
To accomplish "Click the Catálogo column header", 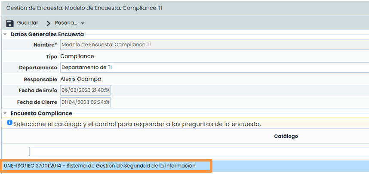I will click(x=286, y=136).
